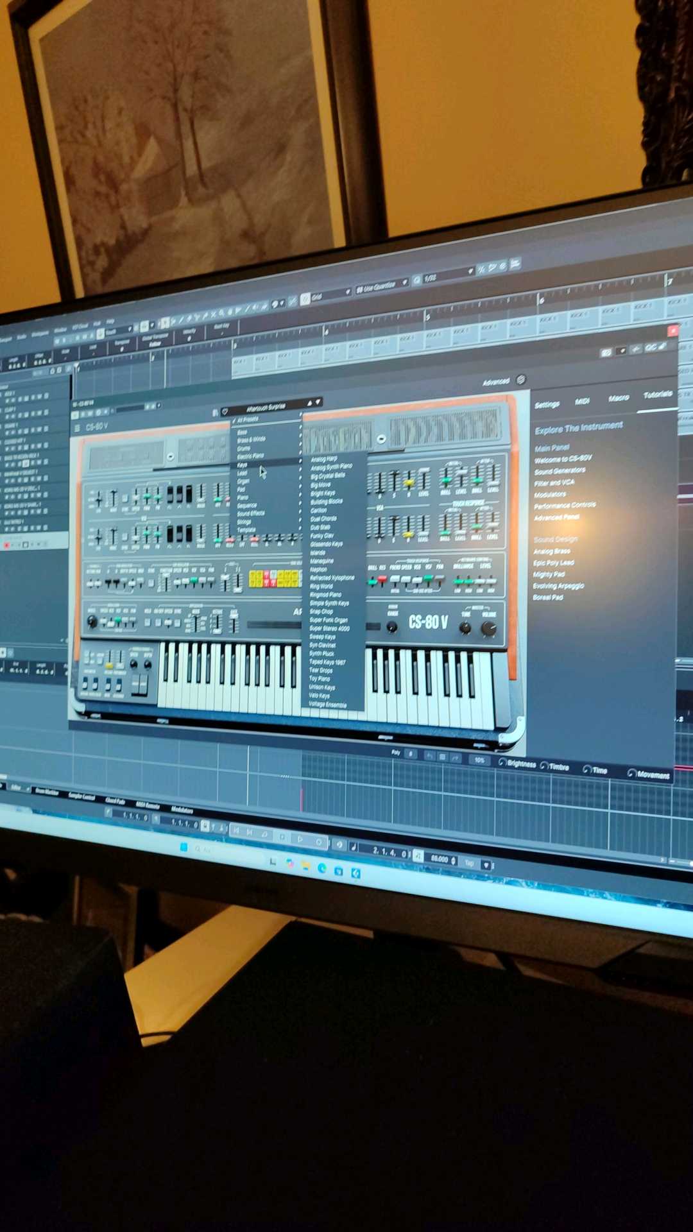
Task: Open the preset name browser field
Action: coord(266,407)
